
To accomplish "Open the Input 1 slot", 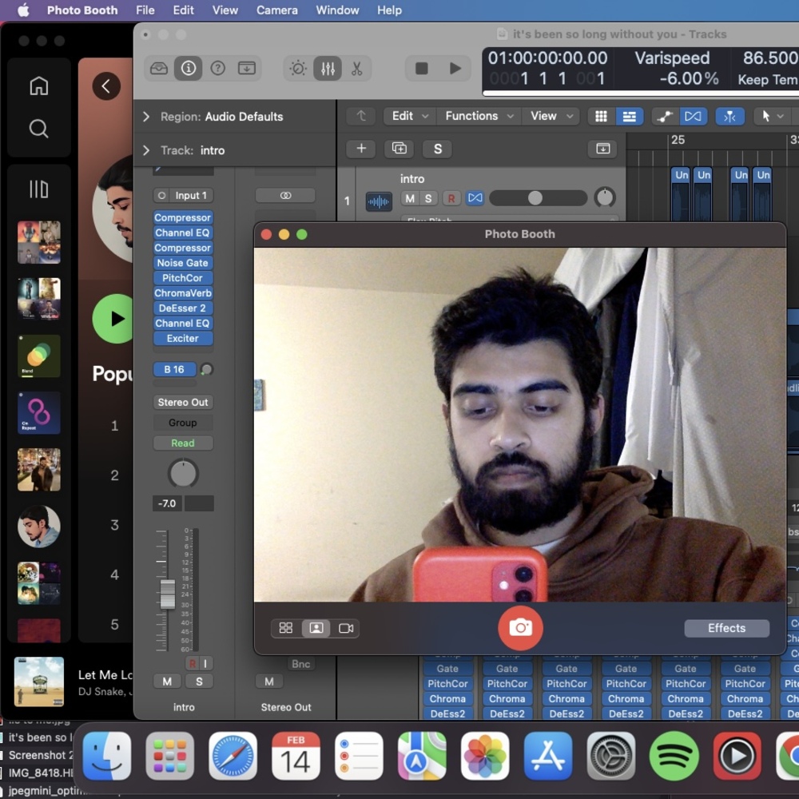I will pyautogui.click(x=184, y=196).
